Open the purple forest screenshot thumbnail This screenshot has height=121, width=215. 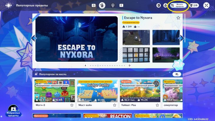166,55
